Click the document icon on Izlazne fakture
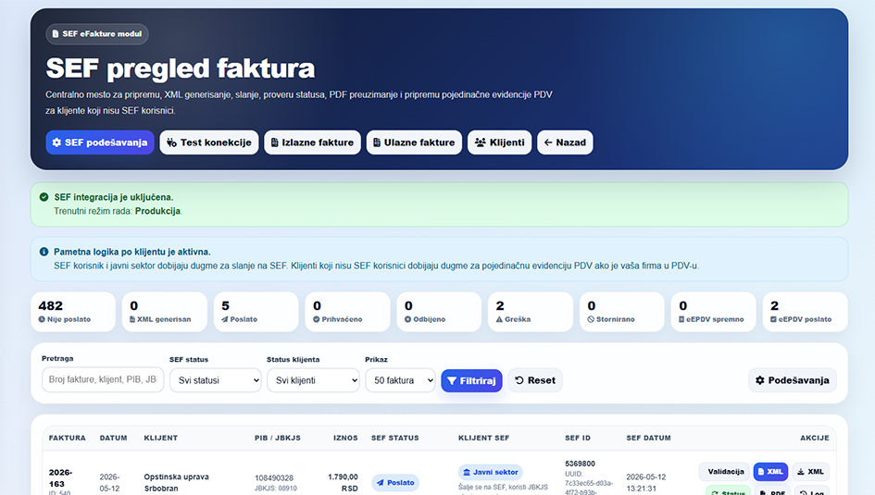 pos(275,142)
